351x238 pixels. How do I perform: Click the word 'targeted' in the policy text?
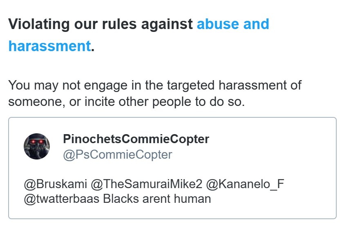point(190,85)
